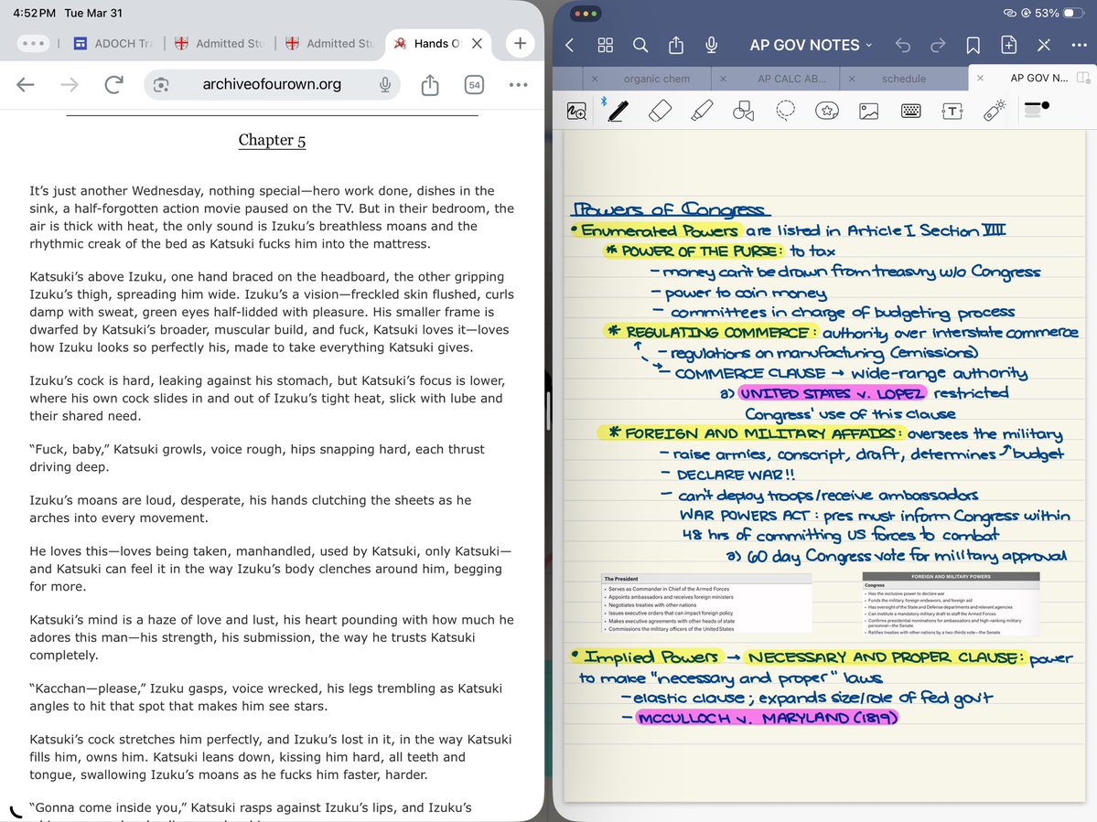Close the AP CALC AB tab
The height and width of the screenshot is (822, 1097).
click(x=724, y=79)
